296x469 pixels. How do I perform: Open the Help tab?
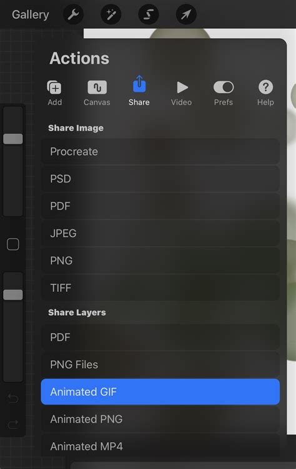tap(265, 93)
